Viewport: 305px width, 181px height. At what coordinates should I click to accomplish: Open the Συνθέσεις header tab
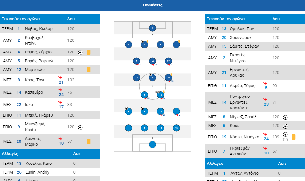point(152,5)
